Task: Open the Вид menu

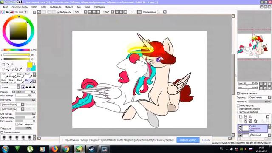Action: click(x=79, y=7)
